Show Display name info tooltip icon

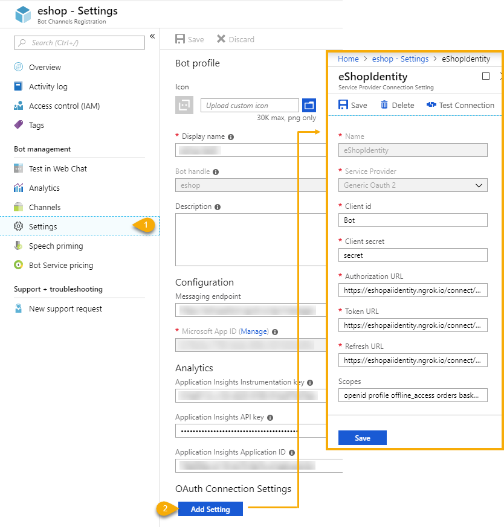[231, 137]
